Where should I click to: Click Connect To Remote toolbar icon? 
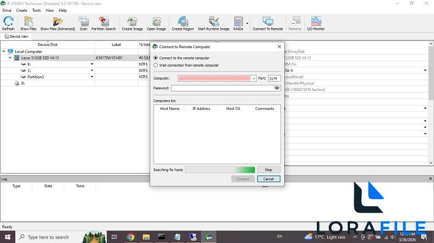267,23
